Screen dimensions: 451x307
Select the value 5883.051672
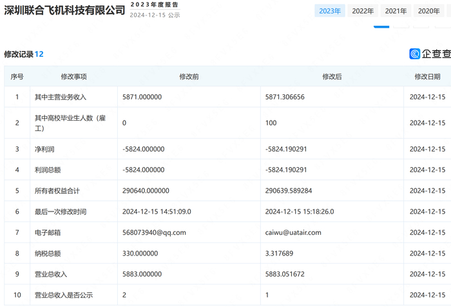coord(285,274)
